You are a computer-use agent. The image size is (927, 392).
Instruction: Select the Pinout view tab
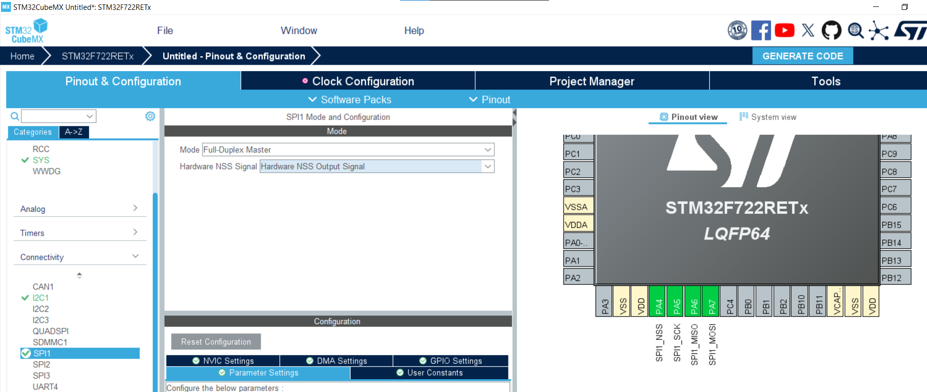coord(688,117)
